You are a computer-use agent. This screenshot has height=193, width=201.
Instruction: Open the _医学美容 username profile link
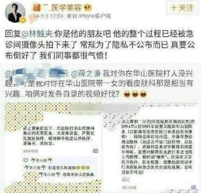[x=57, y=7]
